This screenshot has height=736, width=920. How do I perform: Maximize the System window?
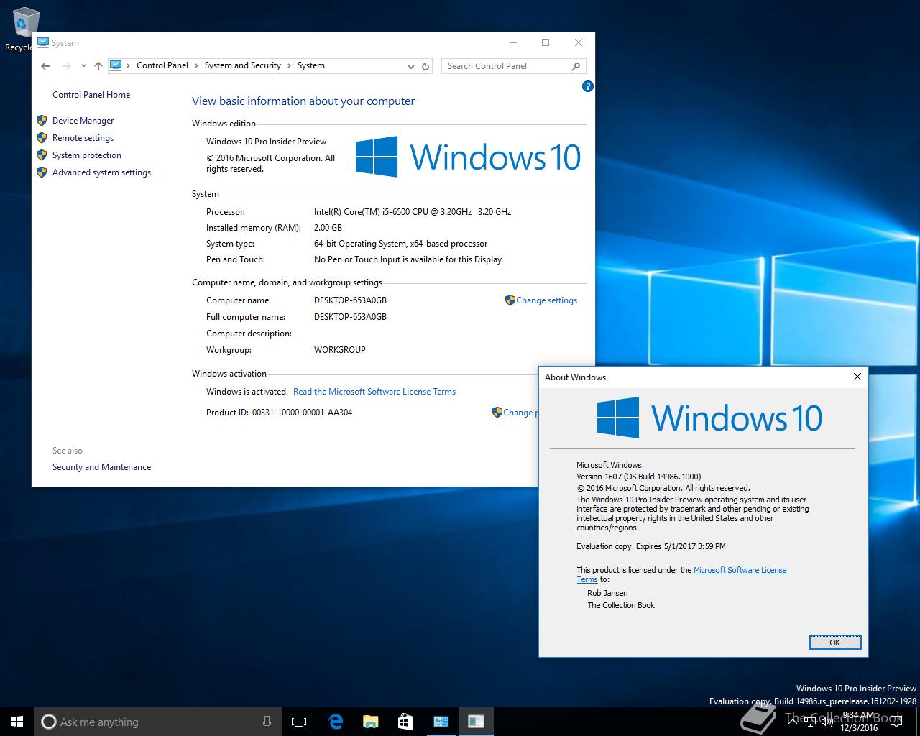coord(546,43)
